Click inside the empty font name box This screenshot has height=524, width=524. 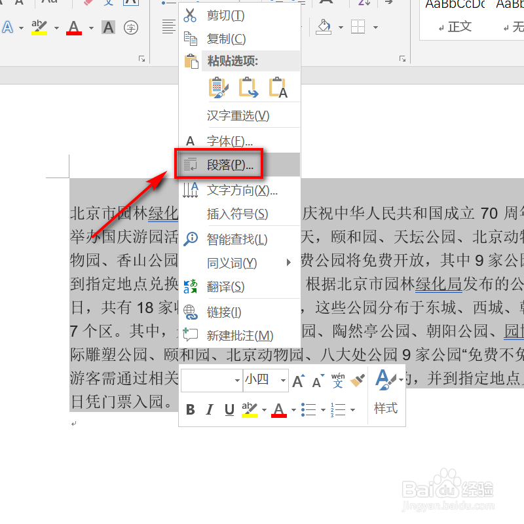(x=210, y=380)
